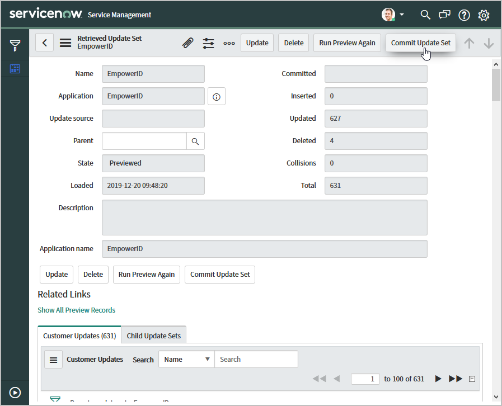Open the help question mark icon
Image resolution: width=502 pixels, height=406 pixels.
coord(464,15)
